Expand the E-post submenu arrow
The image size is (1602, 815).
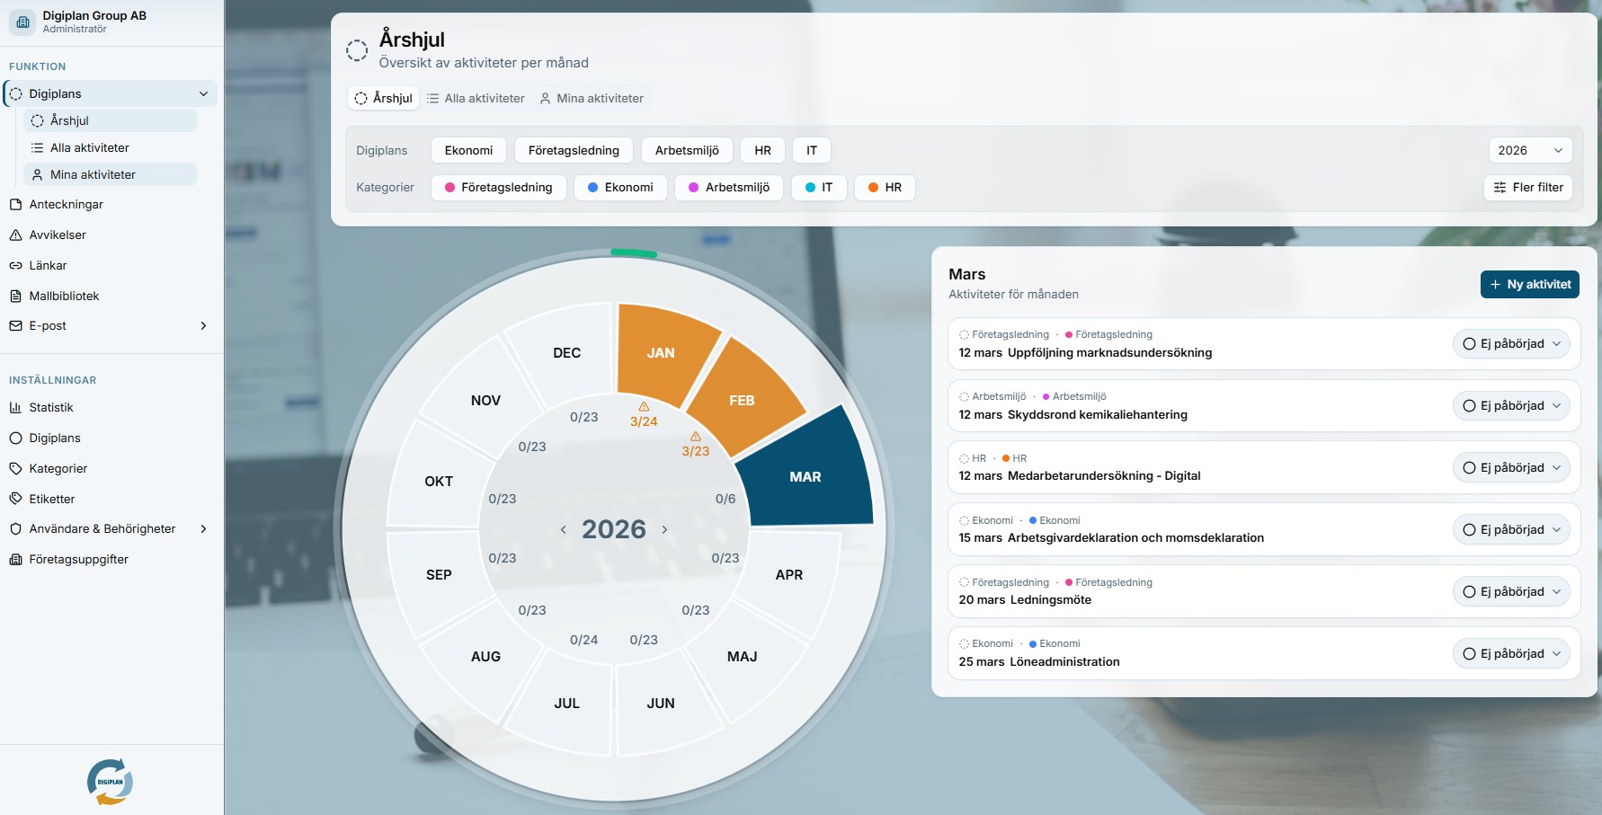[203, 326]
